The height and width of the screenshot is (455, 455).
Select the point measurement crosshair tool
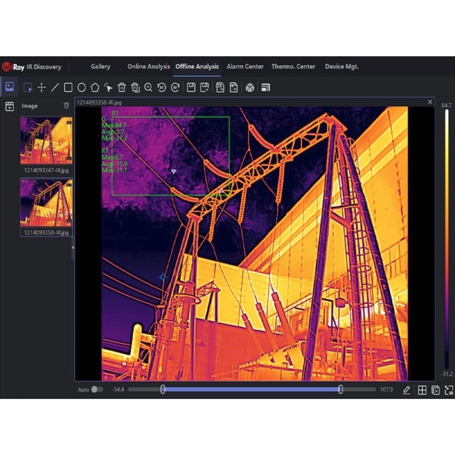click(41, 88)
